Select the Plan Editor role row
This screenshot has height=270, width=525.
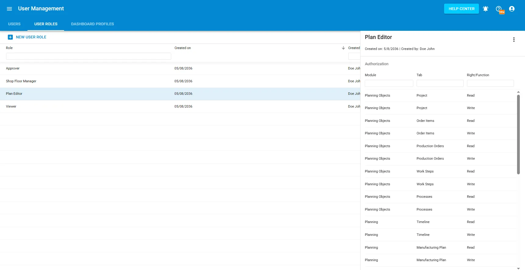pos(180,94)
